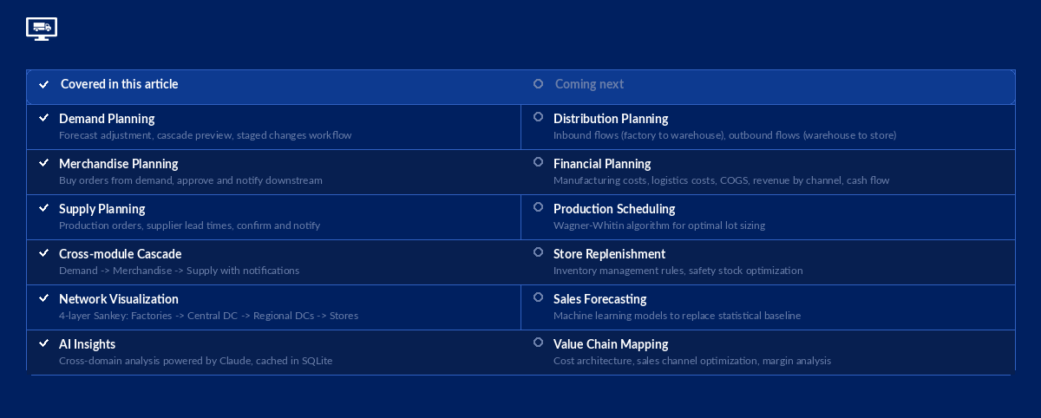Click checkmark beside Cross-module Cascade

point(43,251)
